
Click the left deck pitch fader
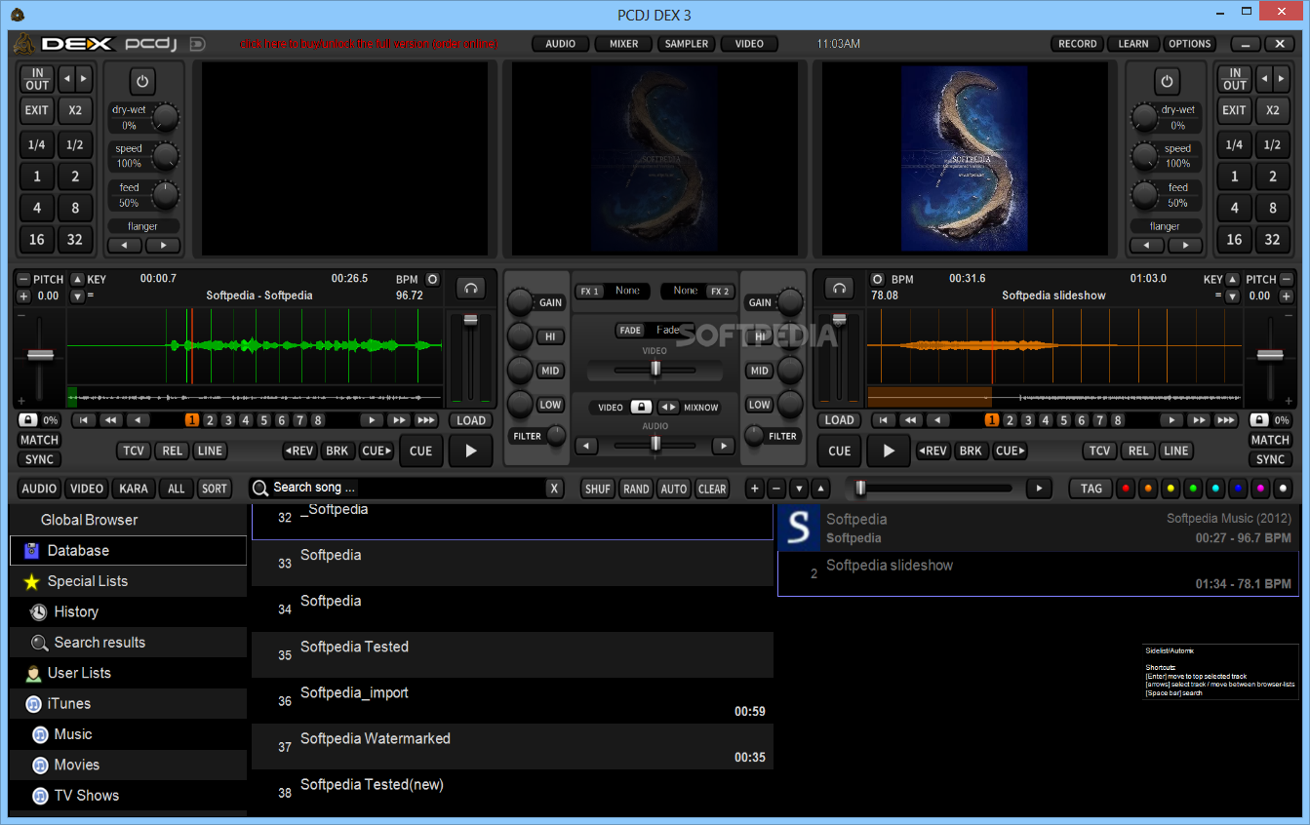tap(40, 355)
